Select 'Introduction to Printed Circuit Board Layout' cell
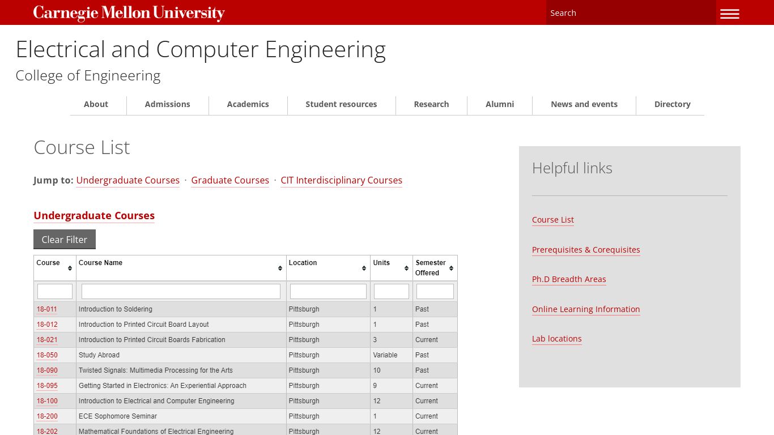The image size is (774, 435). pyautogui.click(x=181, y=325)
